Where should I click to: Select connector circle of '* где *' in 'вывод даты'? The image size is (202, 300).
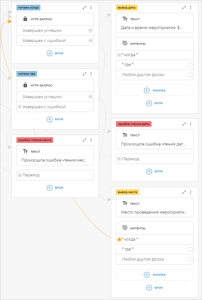(x=190, y=65)
